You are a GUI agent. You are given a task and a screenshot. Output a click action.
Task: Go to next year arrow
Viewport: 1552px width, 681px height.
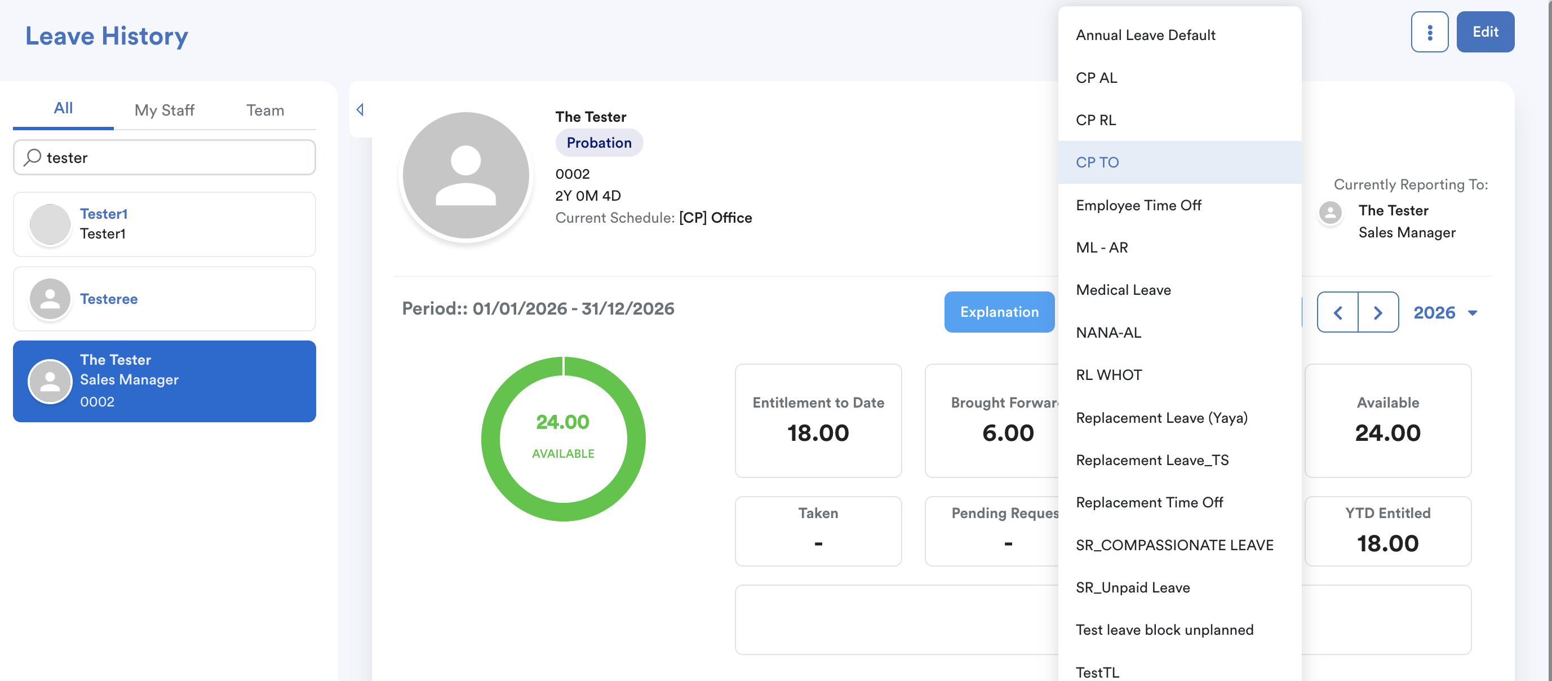tap(1378, 312)
